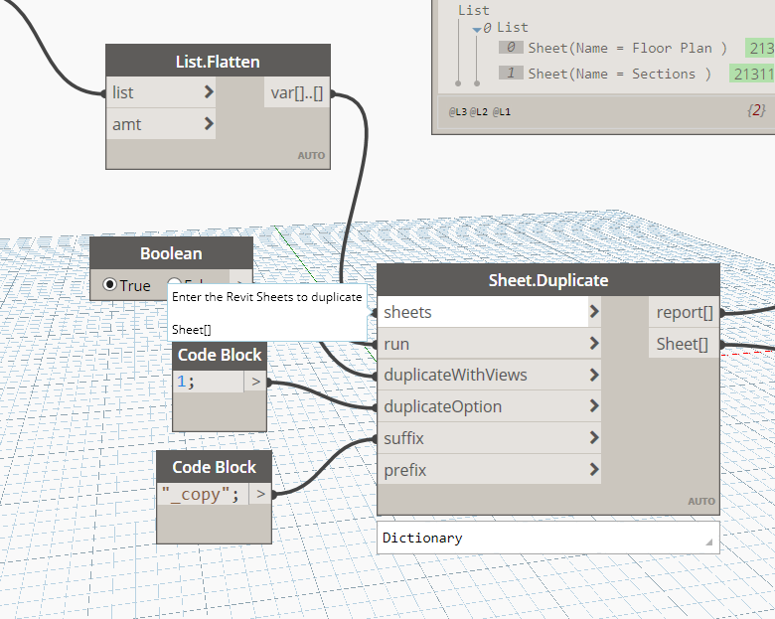Collapse the nested '0 List' tree arrow

coord(477,29)
